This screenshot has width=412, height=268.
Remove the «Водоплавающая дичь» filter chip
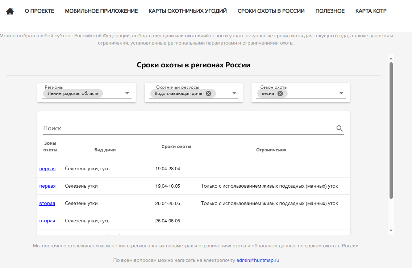[208, 93]
